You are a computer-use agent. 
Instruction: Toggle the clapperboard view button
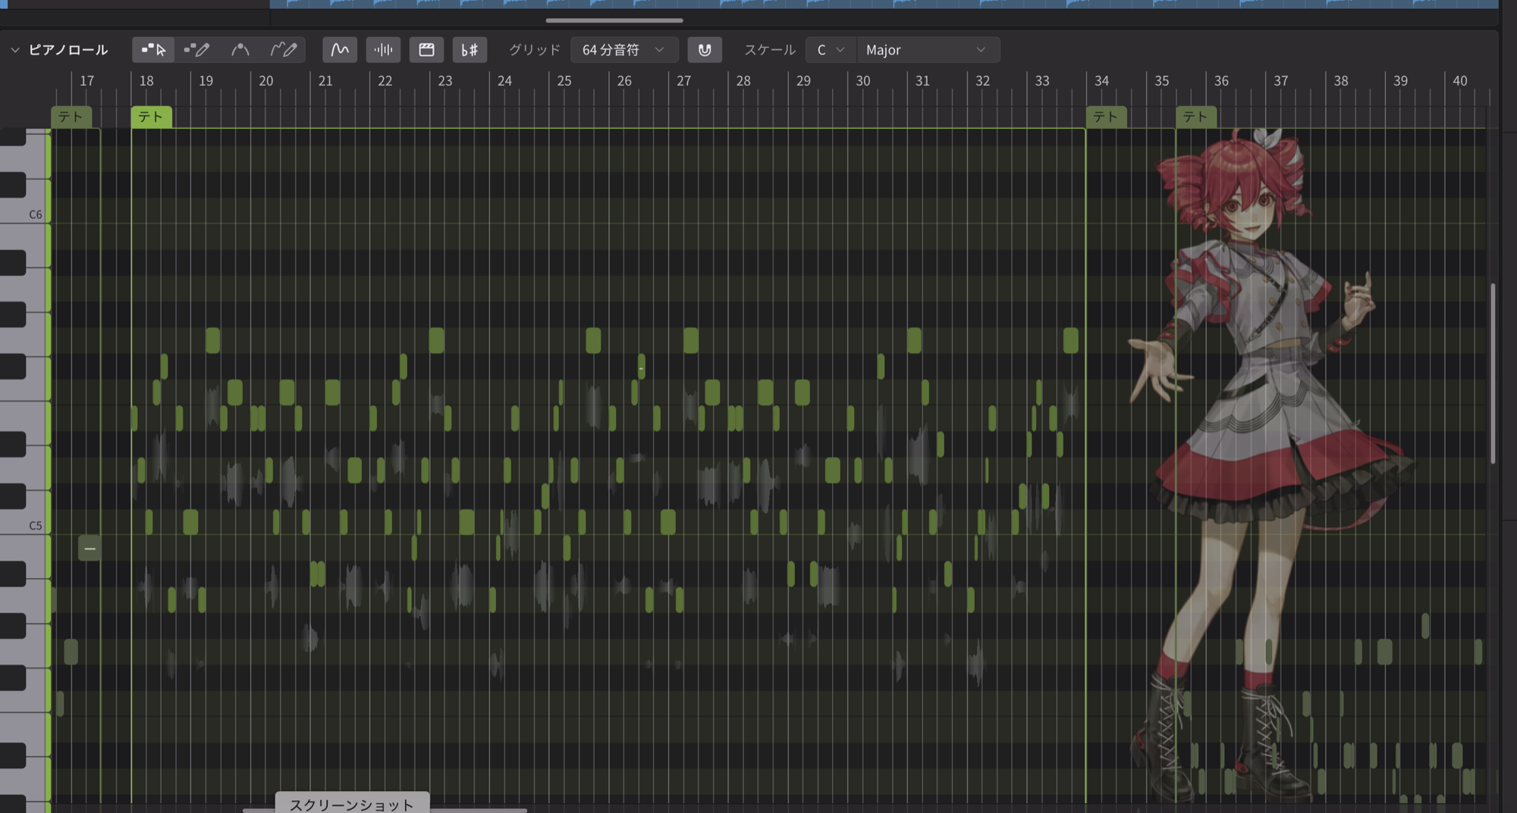pos(426,50)
